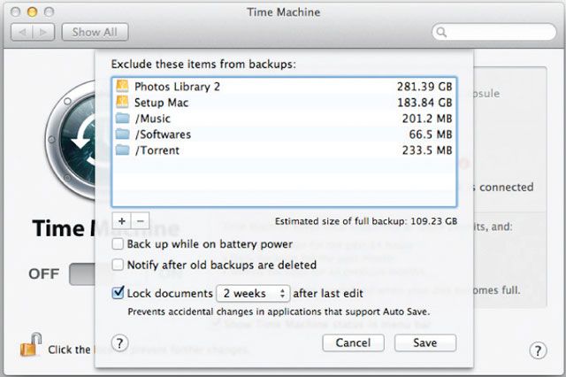Click the minus button to remove exclusion
The width and height of the screenshot is (566, 377).
point(140,220)
